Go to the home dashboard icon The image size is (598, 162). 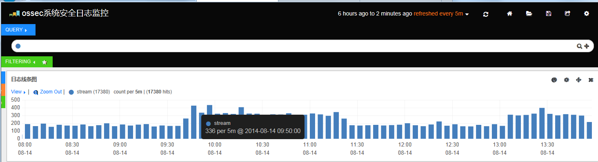click(x=509, y=13)
